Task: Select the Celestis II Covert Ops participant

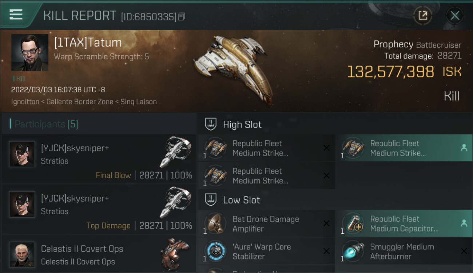Action: click(98, 255)
